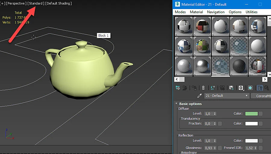Open the Standard viewport label menu
The image size is (271, 154).
coord(36,3)
